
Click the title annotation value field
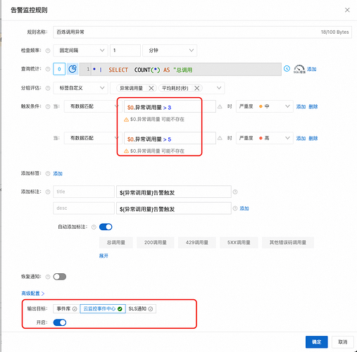pyautogui.click(x=174, y=192)
